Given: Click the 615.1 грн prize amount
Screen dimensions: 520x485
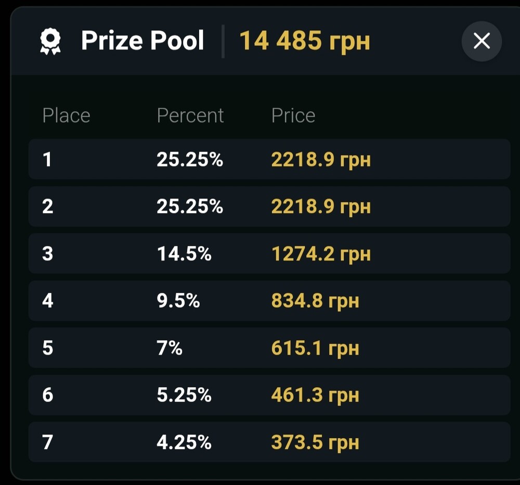Looking at the screenshot, I should click(315, 348).
